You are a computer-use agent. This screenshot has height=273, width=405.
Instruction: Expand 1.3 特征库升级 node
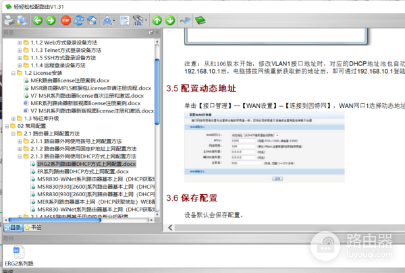point(13,119)
